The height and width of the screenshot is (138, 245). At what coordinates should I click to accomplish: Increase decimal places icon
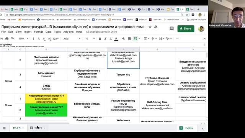point(49,39)
